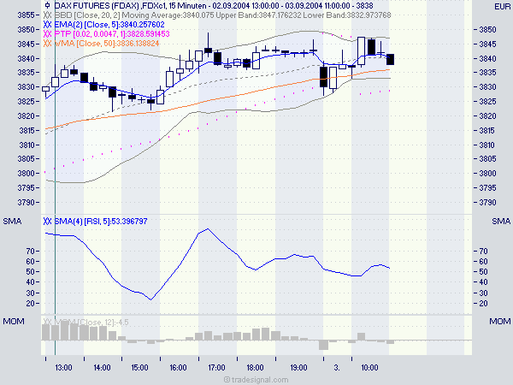513x385 pixels.
Task: Click the left MOM panel label
Action: click(14, 322)
